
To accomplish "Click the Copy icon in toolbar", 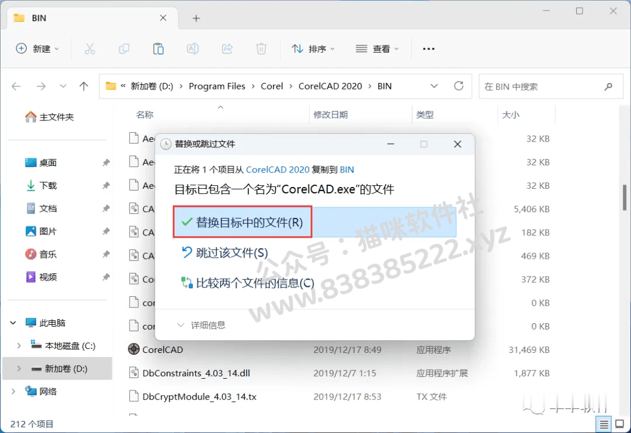I will point(124,49).
